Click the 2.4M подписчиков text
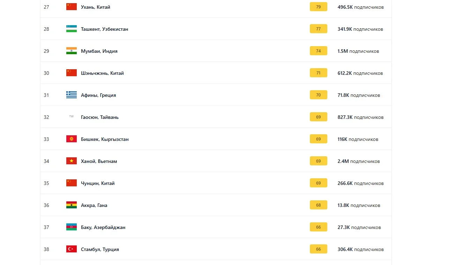The width and height of the screenshot is (462, 265). (358, 161)
